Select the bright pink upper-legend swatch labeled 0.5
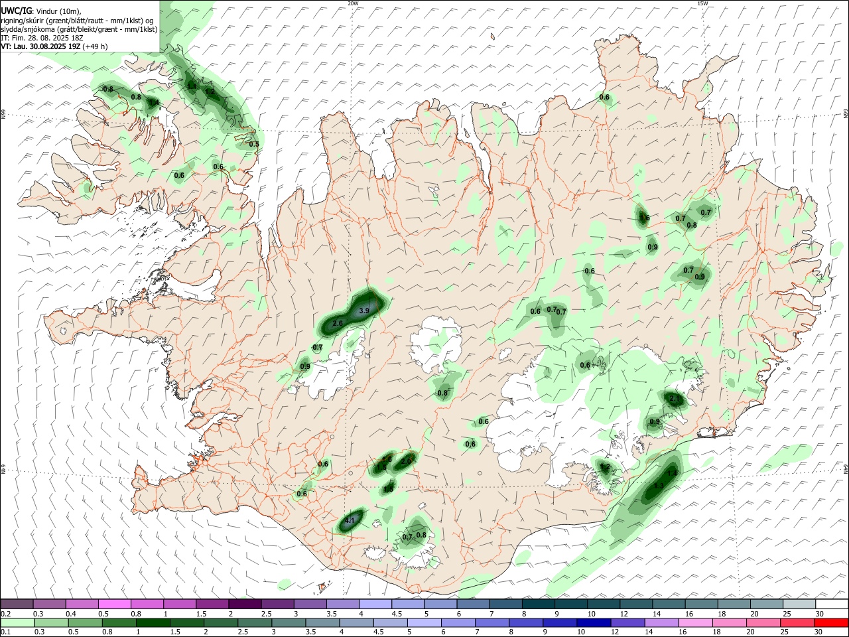849x637 pixels. pyautogui.click(x=114, y=604)
